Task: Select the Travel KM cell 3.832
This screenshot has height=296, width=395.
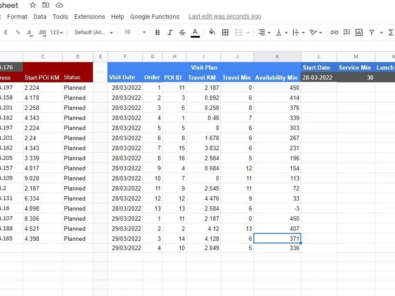Action: click(203, 148)
